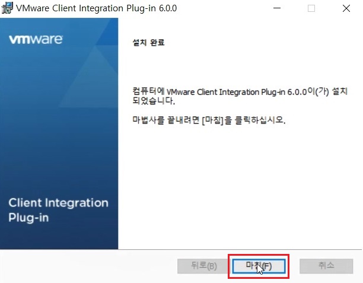Viewport: 363px width, 283px height.
Task: Click the 마법사를 끝내려면 instruction text
Action: pyautogui.click(x=209, y=120)
